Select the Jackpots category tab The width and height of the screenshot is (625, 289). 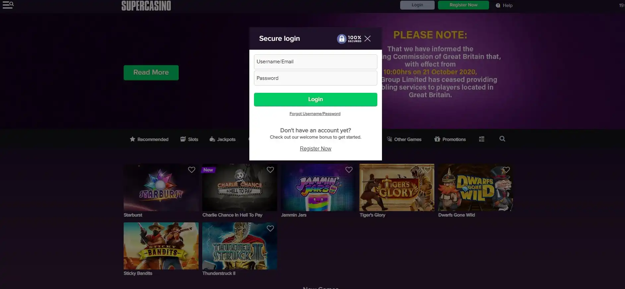[x=222, y=139]
